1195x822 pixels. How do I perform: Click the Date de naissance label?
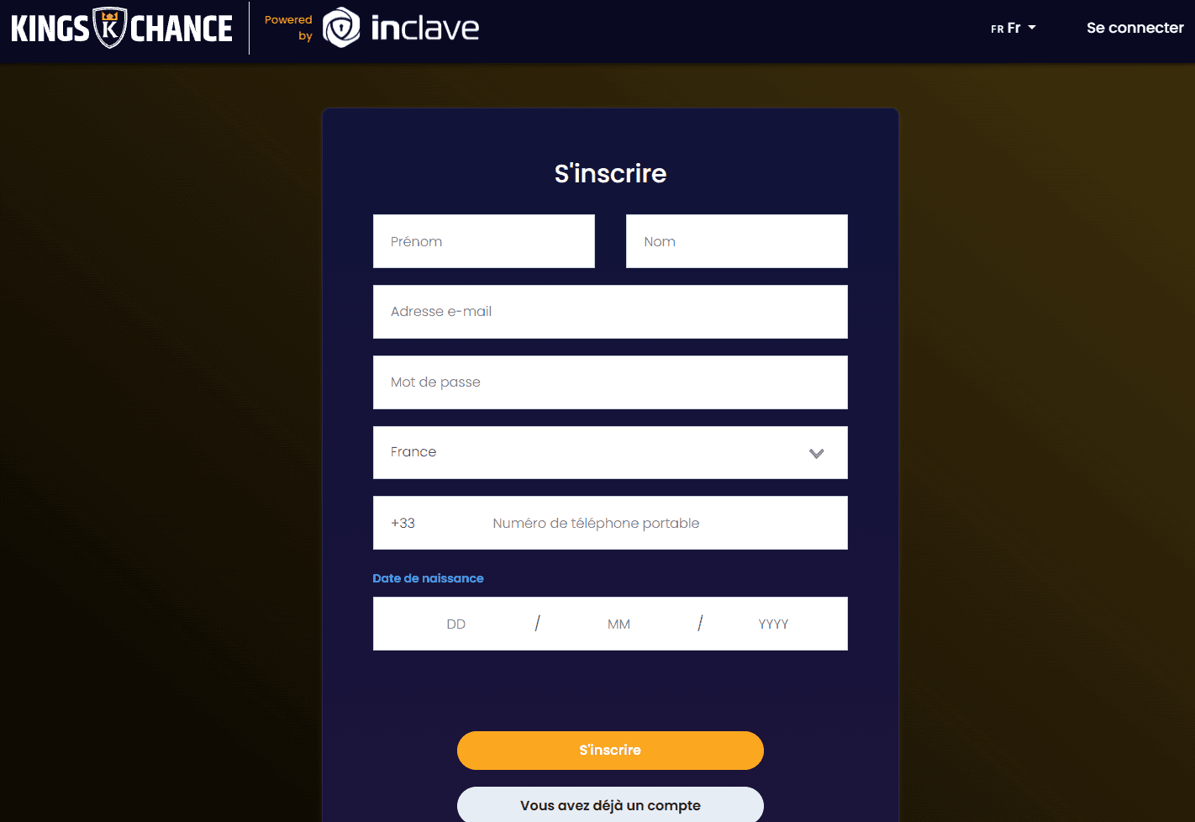click(x=428, y=578)
